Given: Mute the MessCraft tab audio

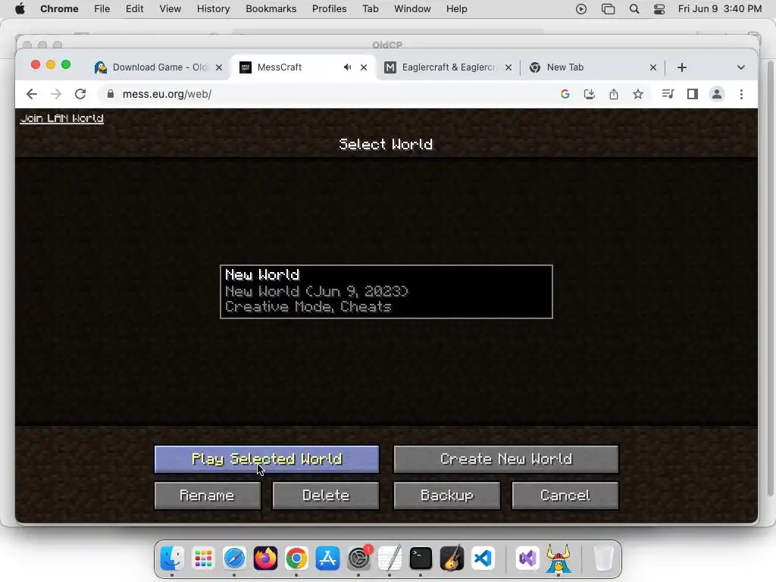Looking at the screenshot, I should 347,67.
